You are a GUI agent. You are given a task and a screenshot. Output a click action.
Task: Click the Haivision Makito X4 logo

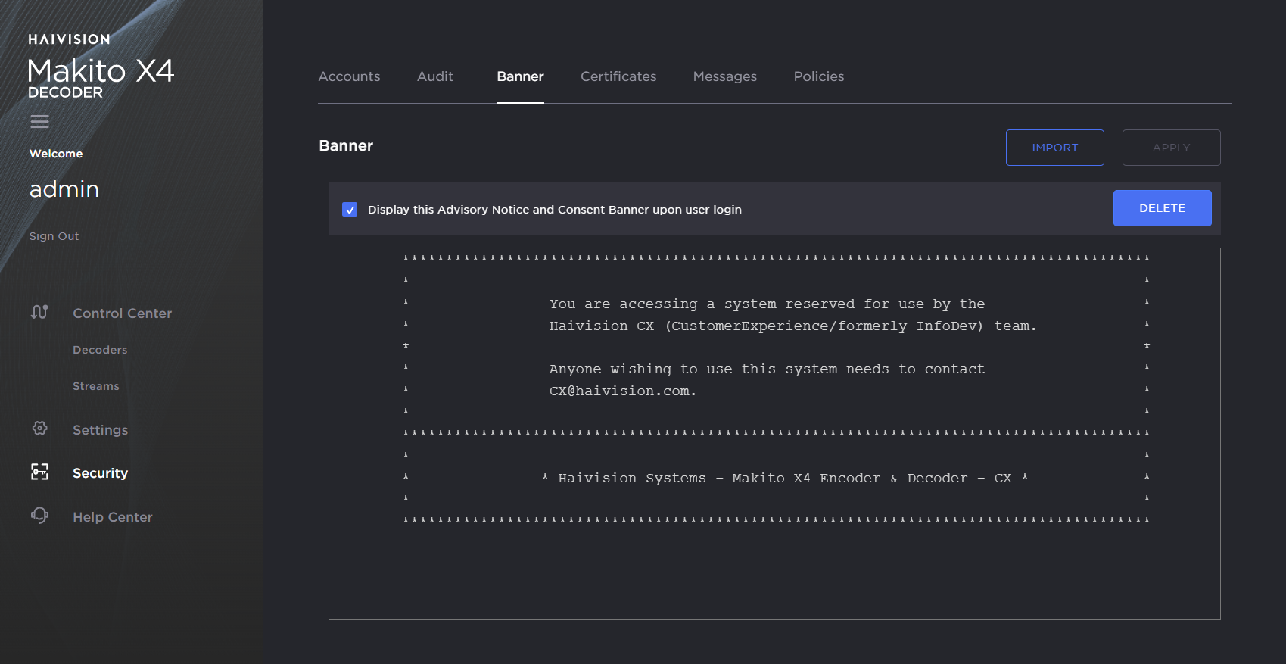[101, 67]
